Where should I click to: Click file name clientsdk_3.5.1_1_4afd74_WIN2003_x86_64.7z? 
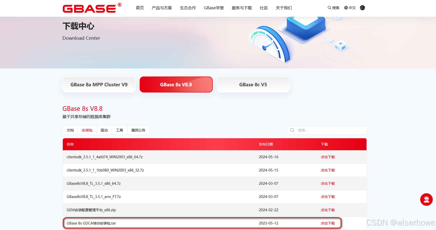(x=105, y=157)
